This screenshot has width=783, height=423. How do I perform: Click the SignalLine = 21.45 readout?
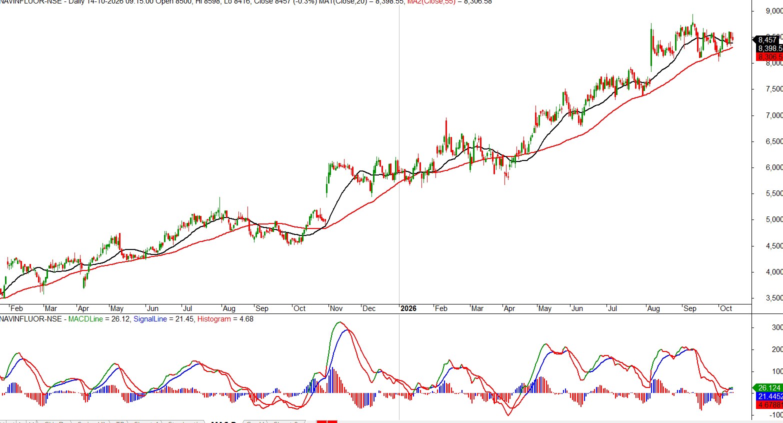coord(163,319)
